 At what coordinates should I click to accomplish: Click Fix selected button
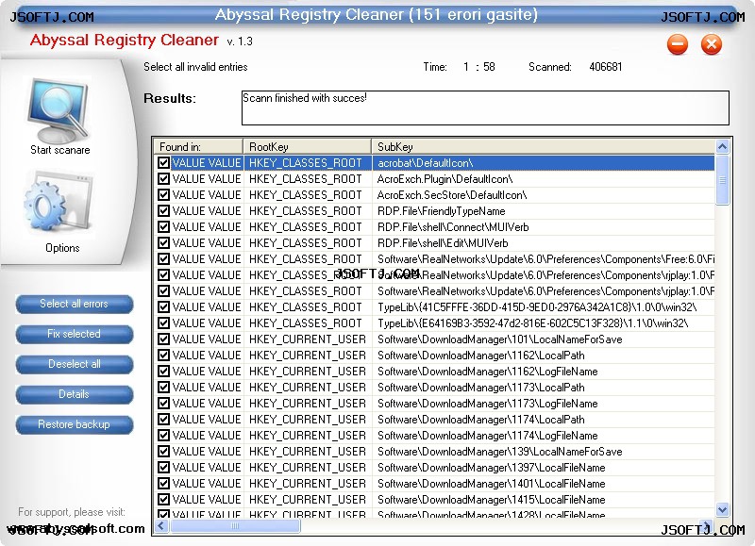(75, 335)
